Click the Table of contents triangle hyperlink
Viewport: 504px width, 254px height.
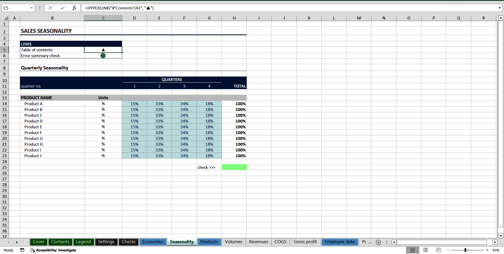(103, 50)
